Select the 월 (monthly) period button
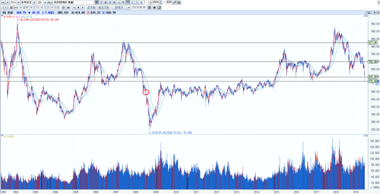 point(105,2)
